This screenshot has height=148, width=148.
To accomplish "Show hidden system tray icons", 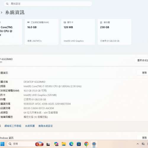I will tap(138, 144).
